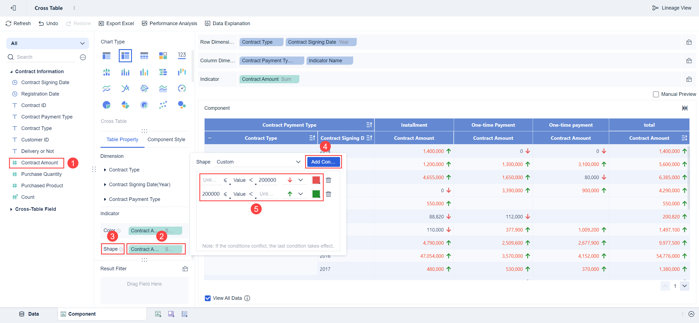
Task: Open the Shape Custom dropdown
Action: [258, 162]
